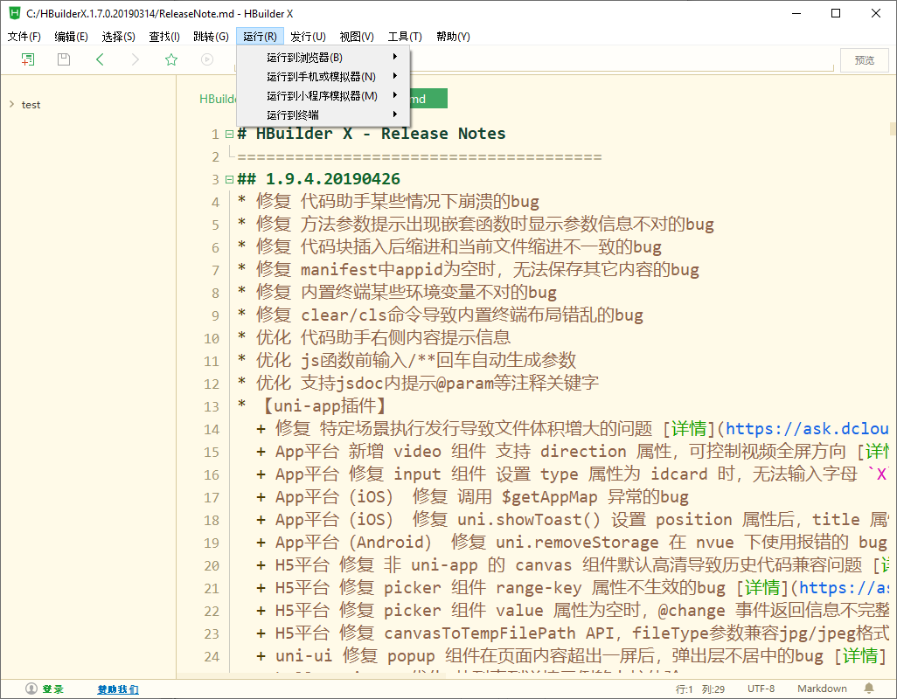Click the run play toolbar icon

click(x=207, y=59)
